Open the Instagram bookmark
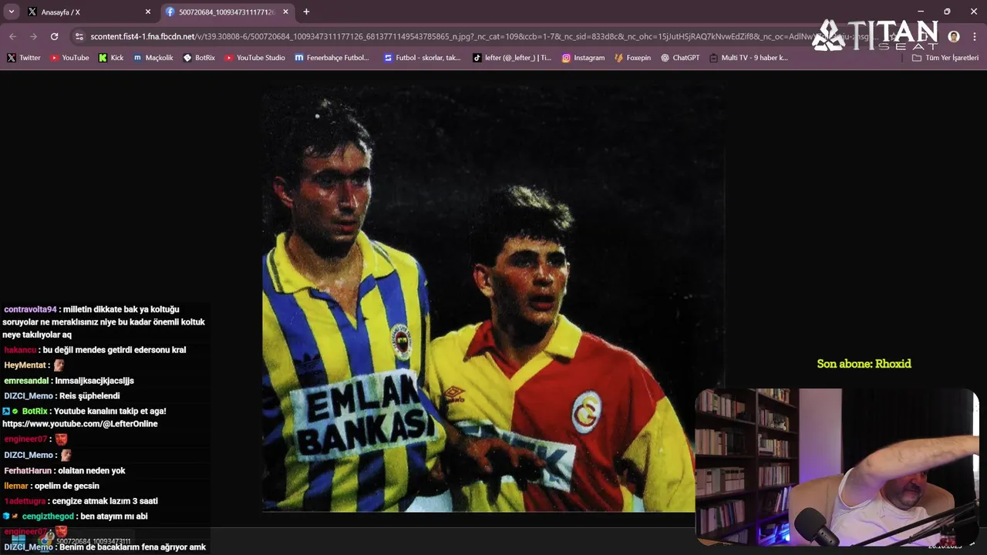 pyautogui.click(x=583, y=58)
